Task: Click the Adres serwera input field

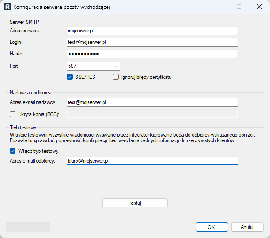Action: click(152, 30)
